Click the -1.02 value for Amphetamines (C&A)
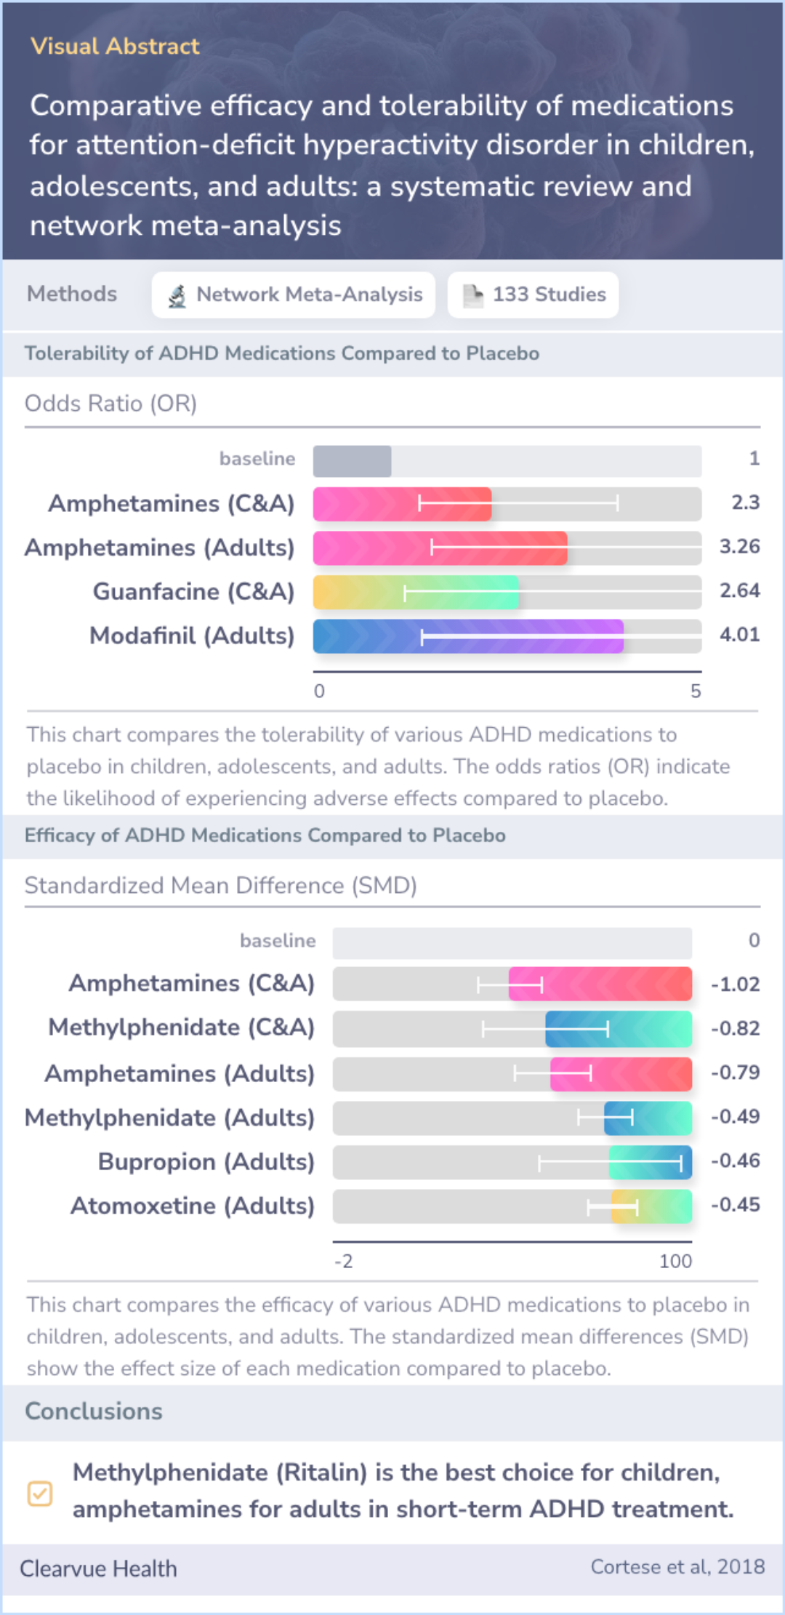The image size is (785, 1615). pos(735,985)
